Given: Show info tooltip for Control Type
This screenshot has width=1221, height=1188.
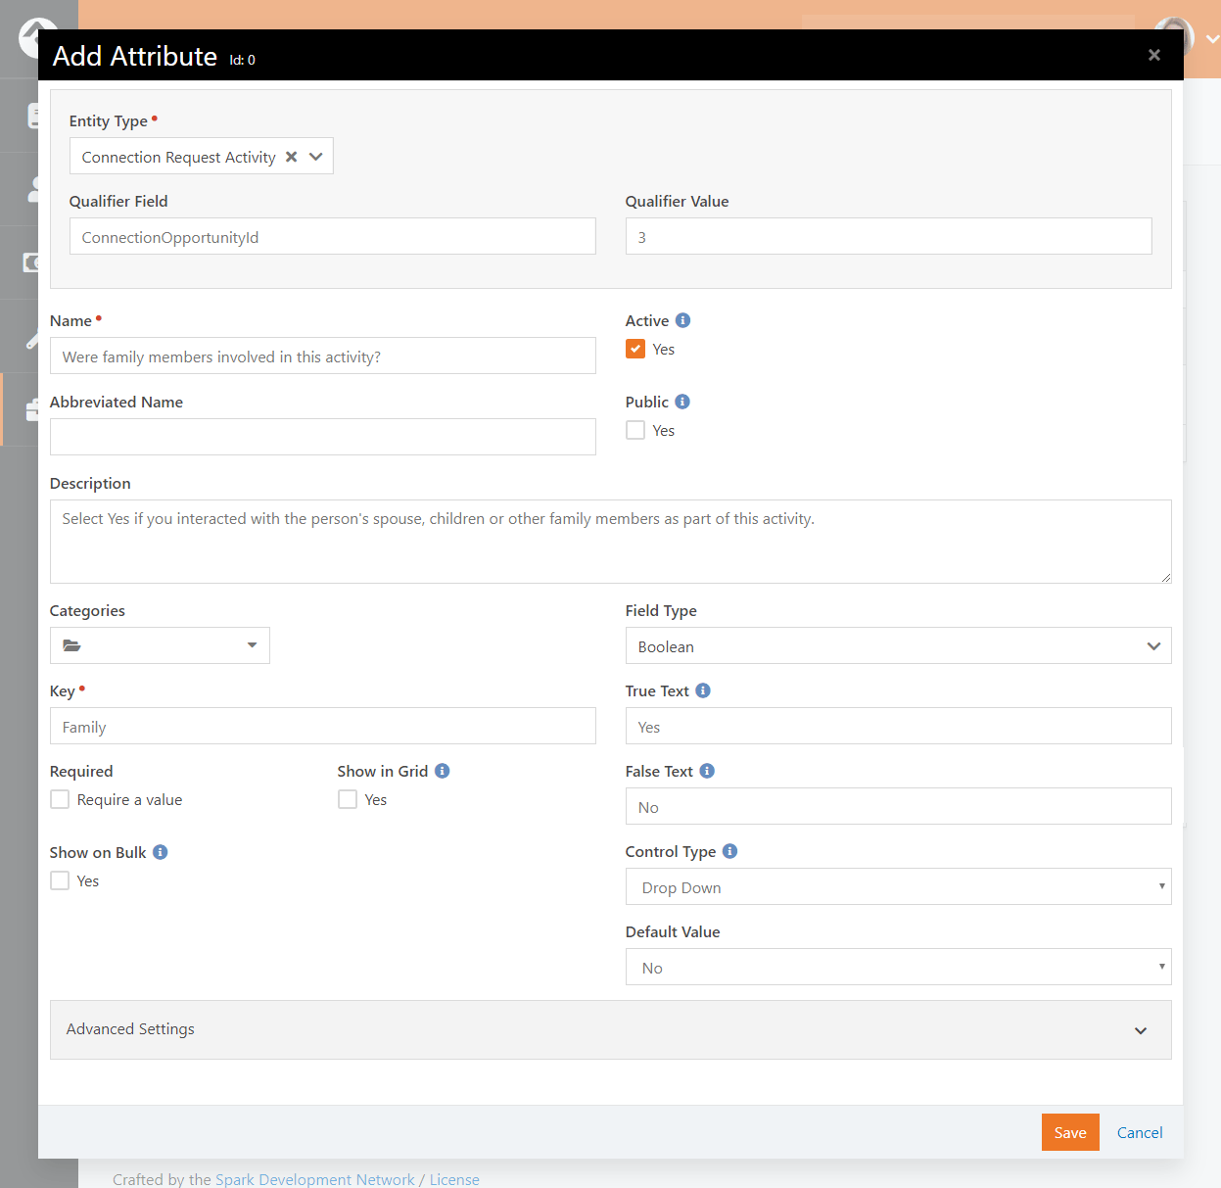Looking at the screenshot, I should pyautogui.click(x=730, y=851).
